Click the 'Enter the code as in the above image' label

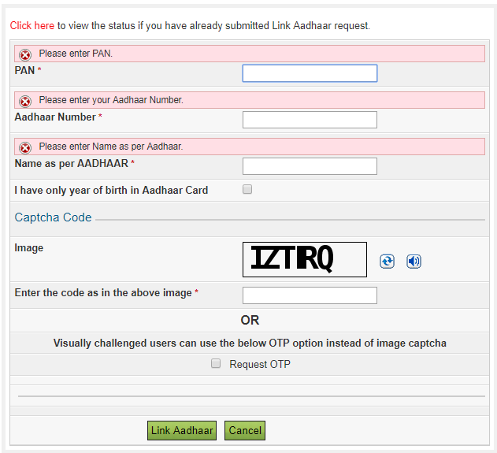(x=103, y=293)
